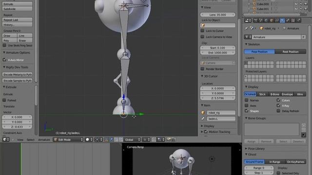312x175 pixels.
Task: Open the Physics properties tab
Action: [298, 20]
